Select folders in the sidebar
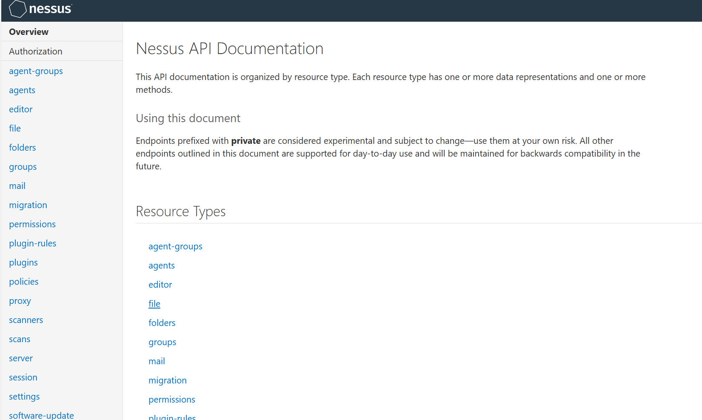The width and height of the screenshot is (702, 420). coord(23,148)
